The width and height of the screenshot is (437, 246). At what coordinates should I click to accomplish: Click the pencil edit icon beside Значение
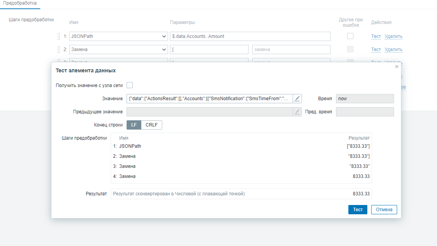(x=297, y=99)
